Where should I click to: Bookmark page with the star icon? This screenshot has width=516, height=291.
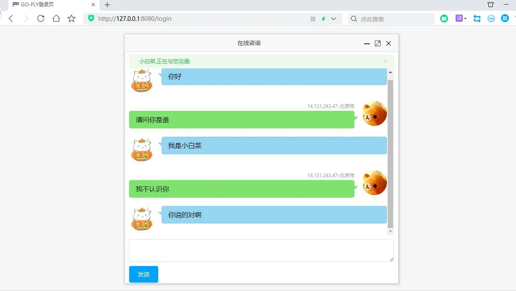click(71, 19)
